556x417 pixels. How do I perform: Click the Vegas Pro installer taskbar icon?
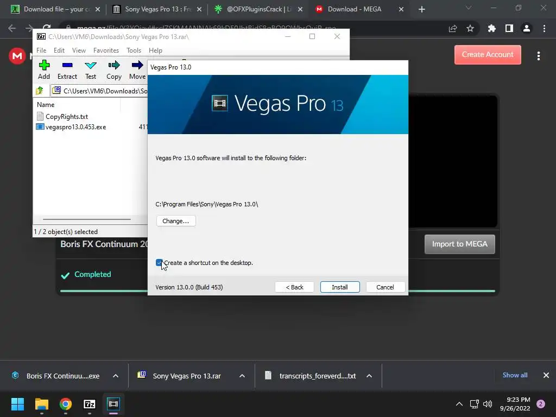click(x=113, y=404)
